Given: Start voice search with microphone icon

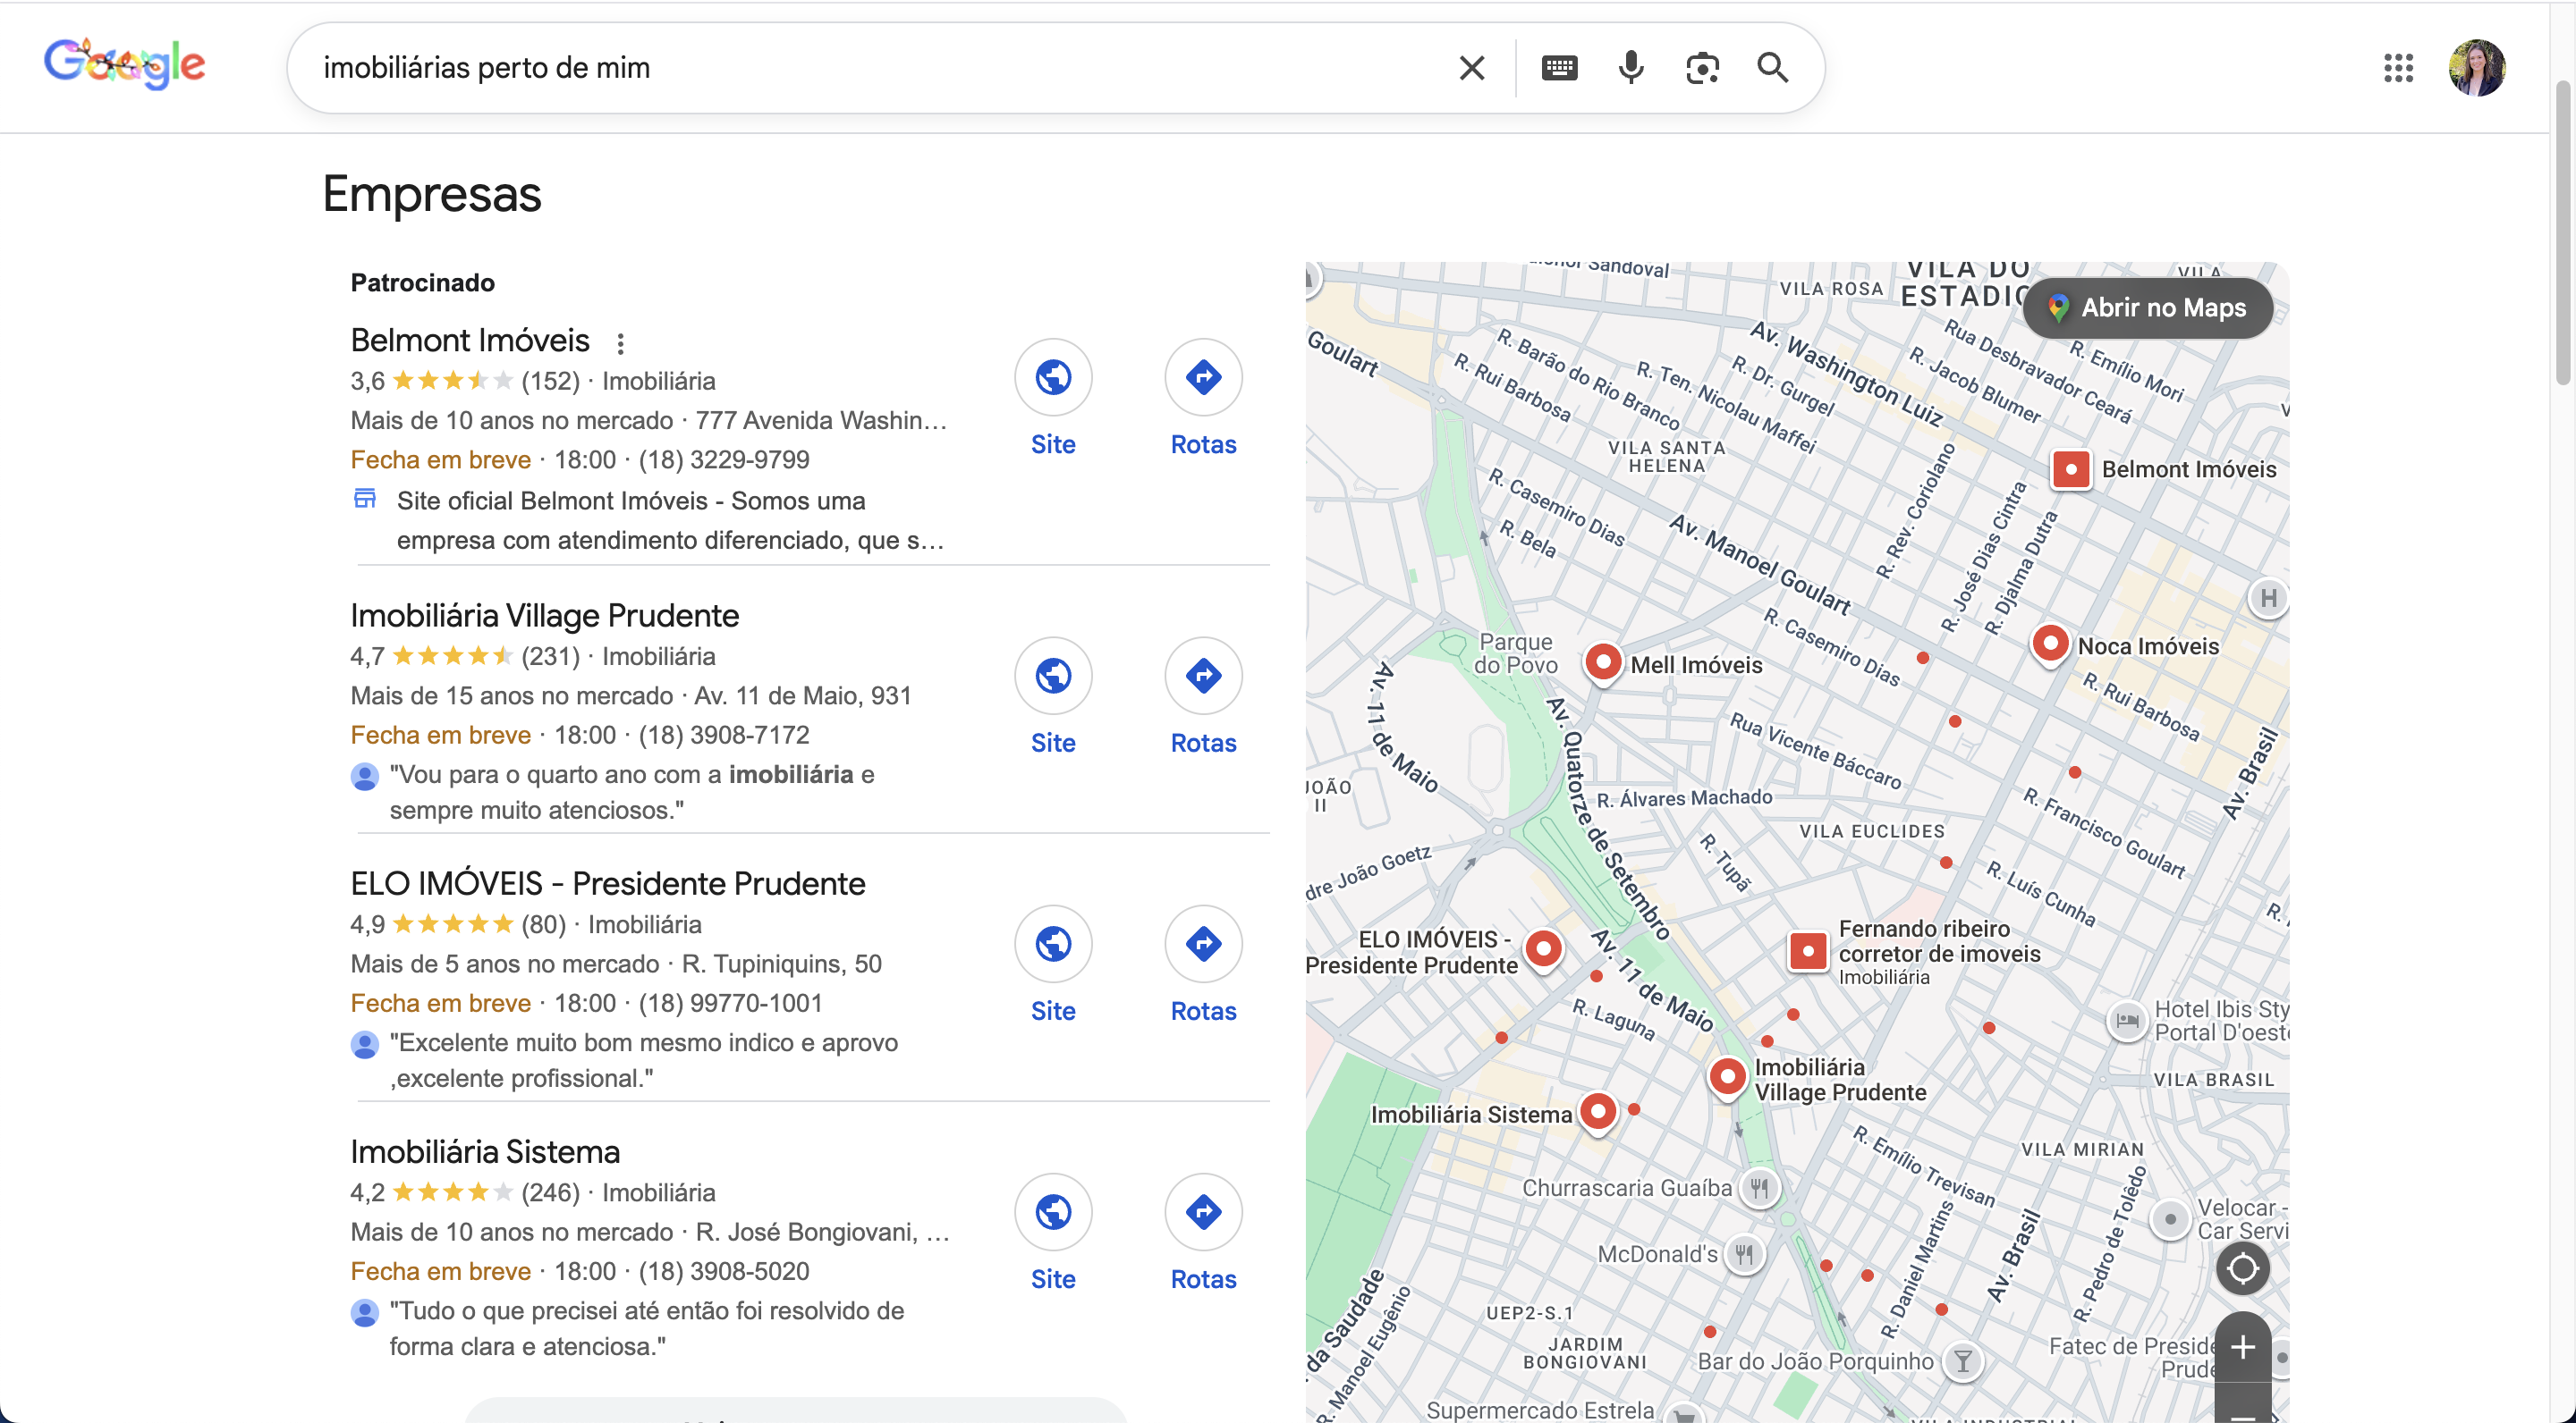Looking at the screenshot, I should [1630, 68].
